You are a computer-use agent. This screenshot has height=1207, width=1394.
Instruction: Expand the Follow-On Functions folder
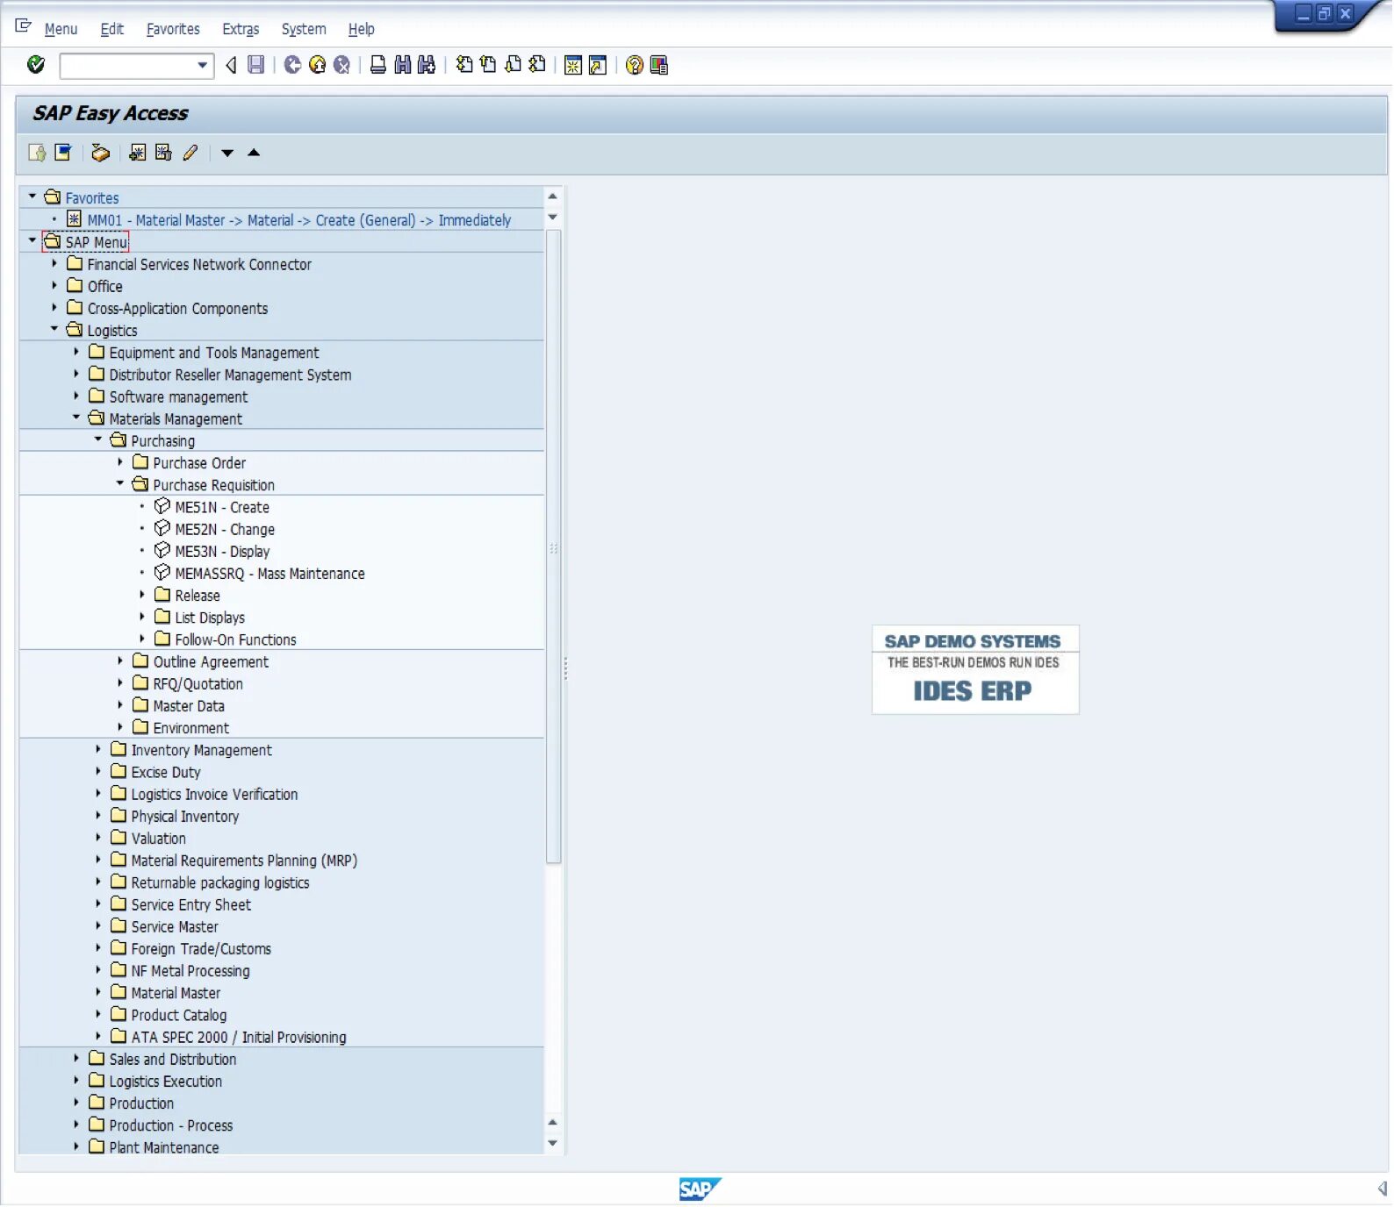point(142,639)
